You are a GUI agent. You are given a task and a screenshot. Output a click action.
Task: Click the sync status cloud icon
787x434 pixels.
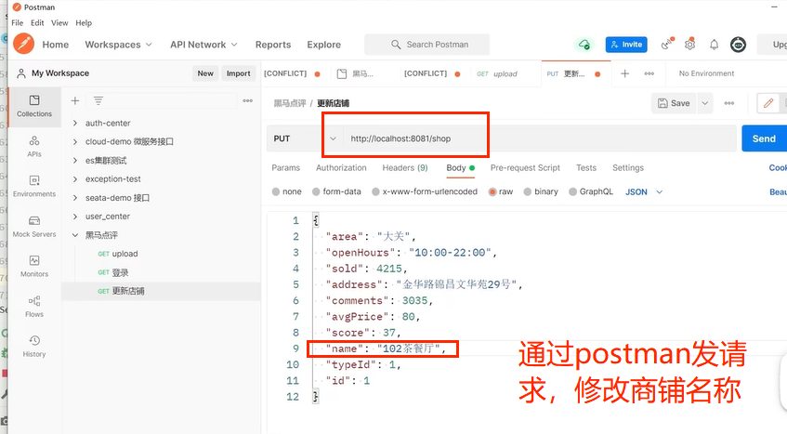coord(584,45)
